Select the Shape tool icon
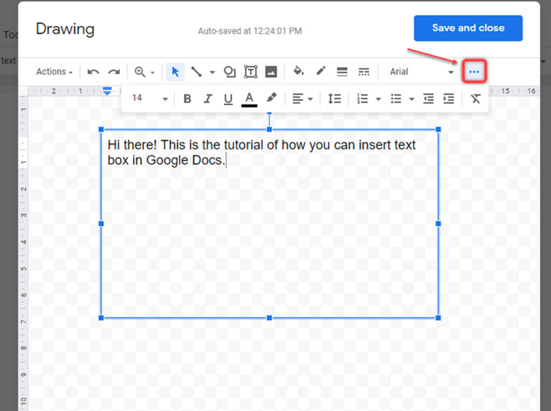The image size is (551, 411). point(230,72)
